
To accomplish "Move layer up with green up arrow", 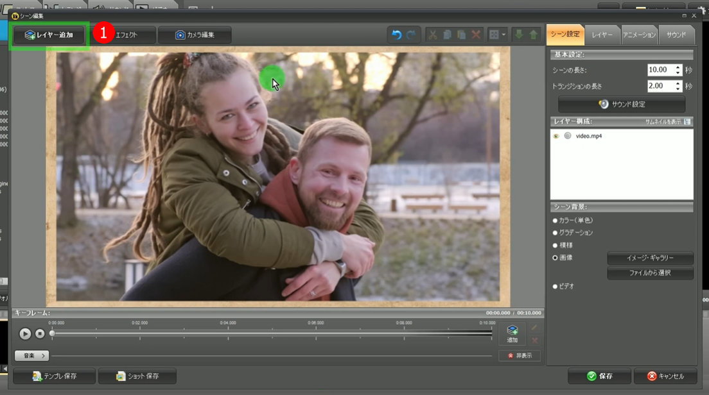I will pos(533,35).
